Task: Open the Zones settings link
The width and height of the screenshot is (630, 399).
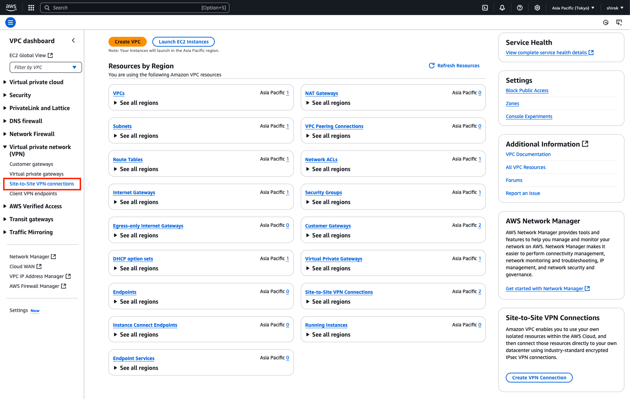Action: click(512, 103)
